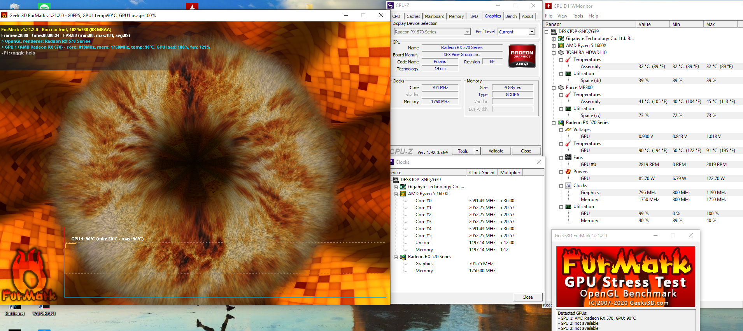The height and width of the screenshot is (331, 743).
Task: Click the Close button in CPU-Z
Action: pos(526,151)
